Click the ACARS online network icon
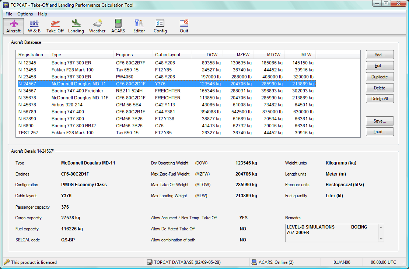The image size is (409, 269). tap(254, 262)
